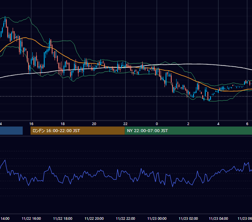Click the hour label 16 on the upper time axis

31,124
